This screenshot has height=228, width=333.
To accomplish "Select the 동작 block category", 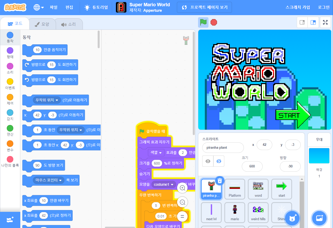I will (10, 38).
